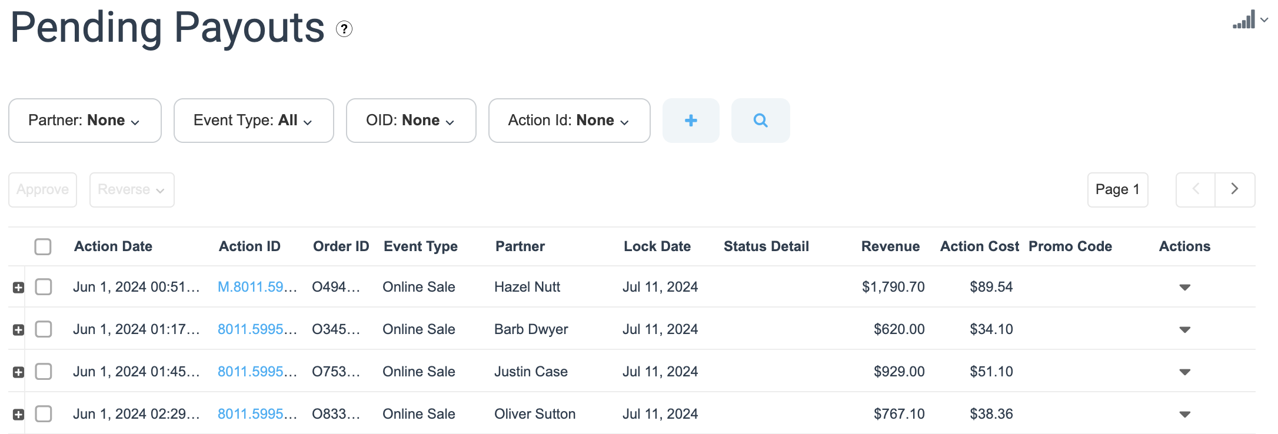Open actions menu for Hazel Nutt row
This screenshot has width=1278, height=434.
1185,288
